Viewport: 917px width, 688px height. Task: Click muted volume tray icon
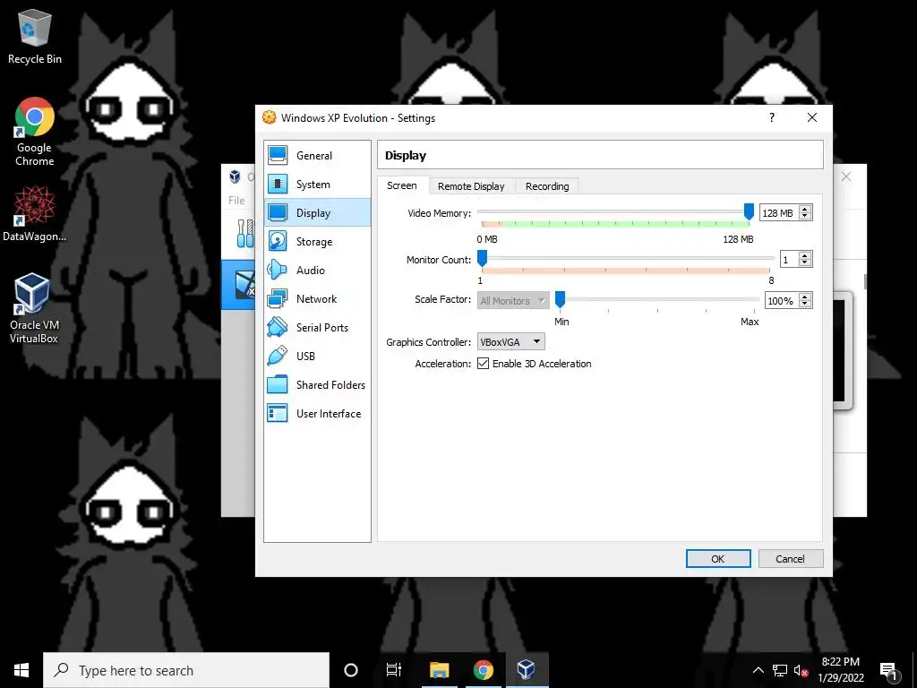tap(801, 670)
